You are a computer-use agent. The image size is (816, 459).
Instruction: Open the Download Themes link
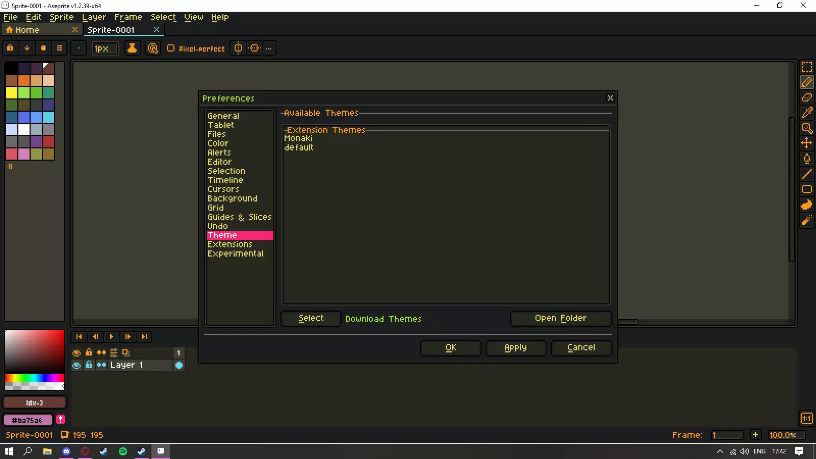point(383,319)
